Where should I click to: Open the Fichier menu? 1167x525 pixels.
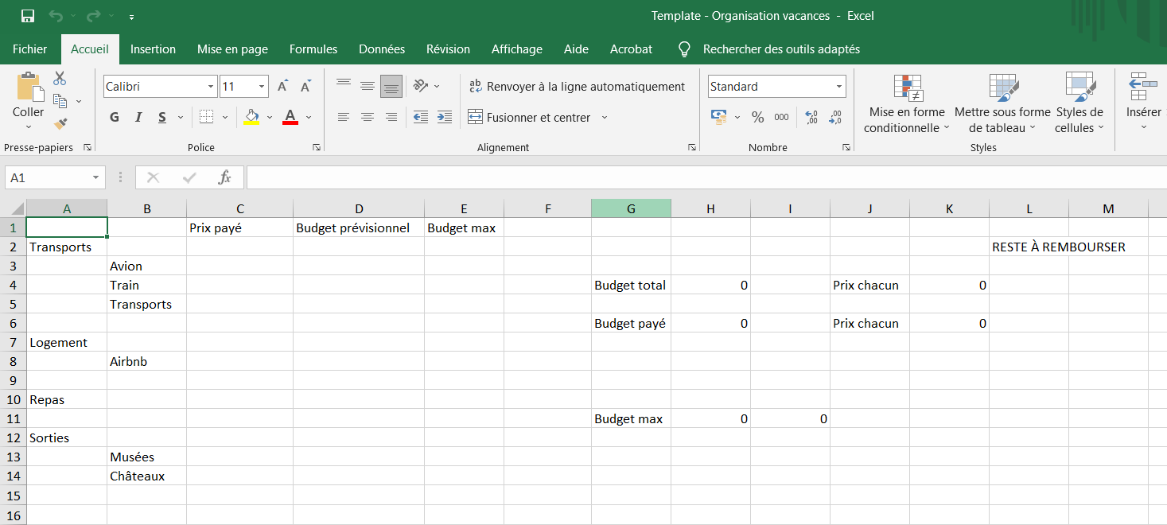[x=29, y=49]
